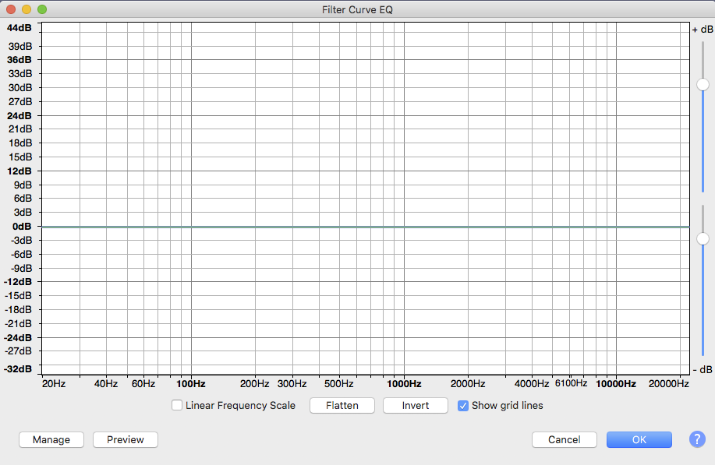Preview the filter effect
This screenshot has width=715, height=465.
126,439
